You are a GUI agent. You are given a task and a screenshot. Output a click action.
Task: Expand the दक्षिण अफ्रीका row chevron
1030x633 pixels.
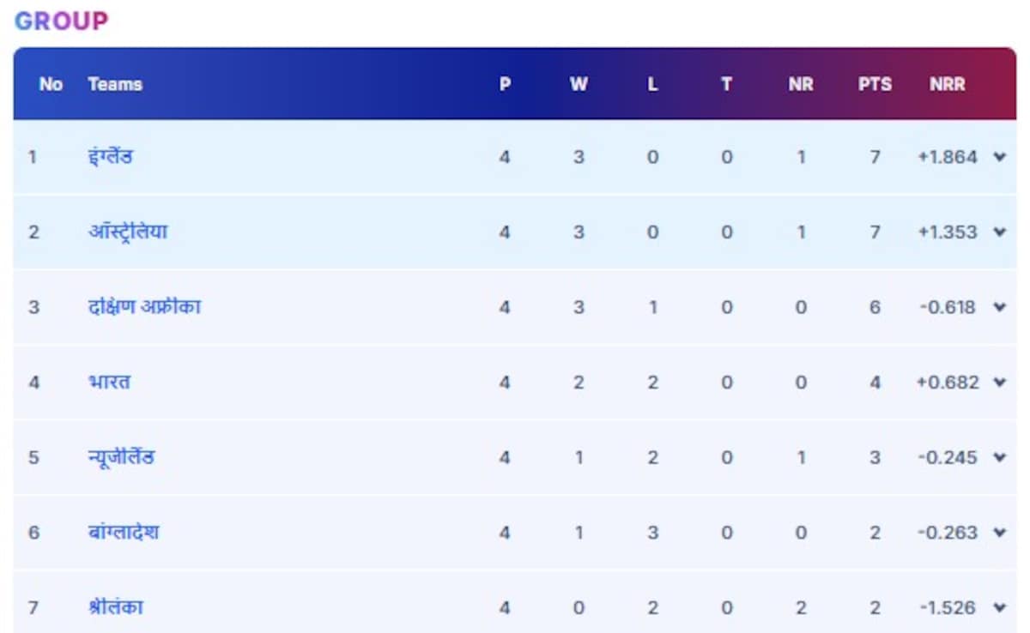999,307
